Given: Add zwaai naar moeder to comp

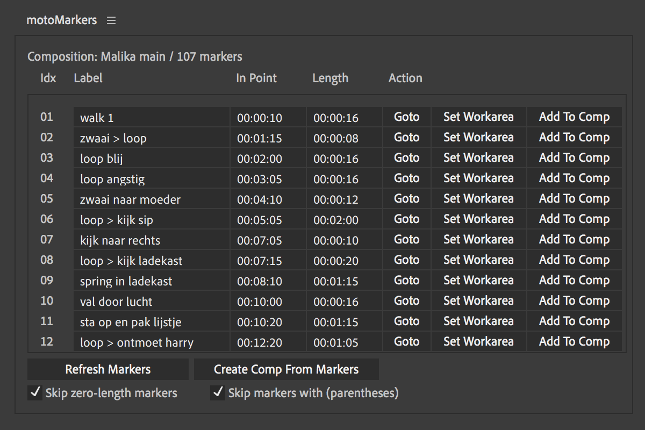Looking at the screenshot, I should click(574, 199).
